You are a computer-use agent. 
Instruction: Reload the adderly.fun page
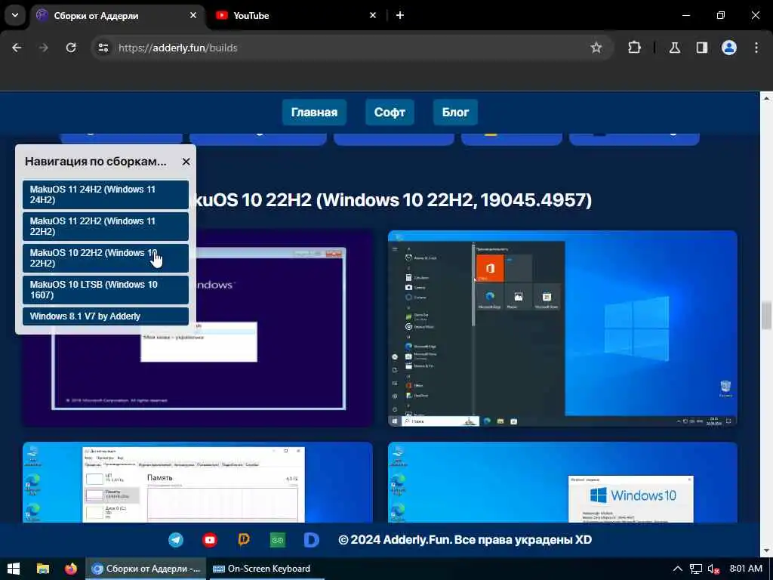pyautogui.click(x=71, y=48)
